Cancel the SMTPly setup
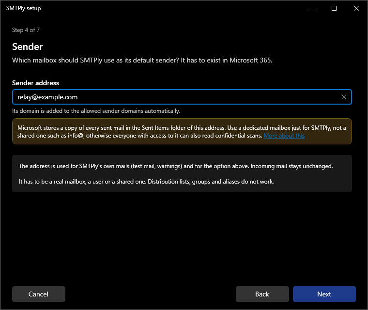The height and width of the screenshot is (310, 368). coord(38,294)
